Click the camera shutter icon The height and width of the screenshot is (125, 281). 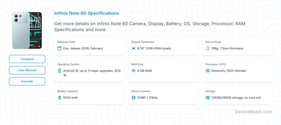point(134,98)
